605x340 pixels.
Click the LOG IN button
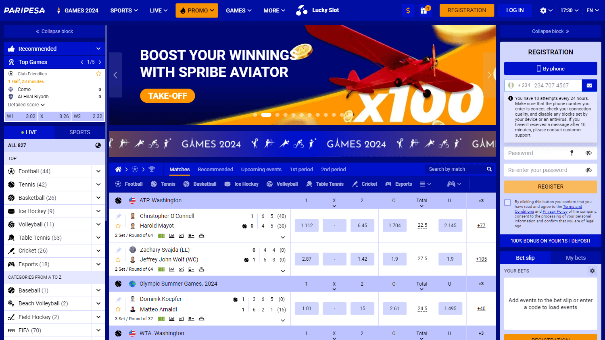click(515, 10)
